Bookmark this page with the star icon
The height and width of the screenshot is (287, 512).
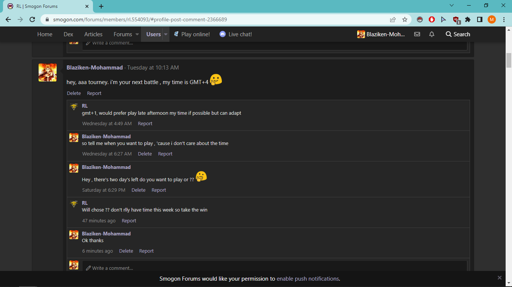click(x=405, y=19)
